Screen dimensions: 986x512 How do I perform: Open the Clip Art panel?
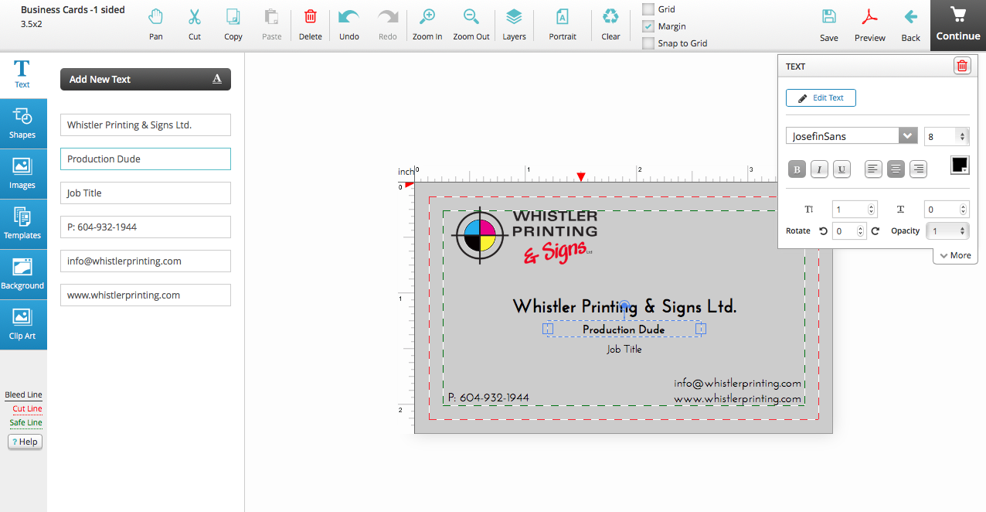(23, 324)
